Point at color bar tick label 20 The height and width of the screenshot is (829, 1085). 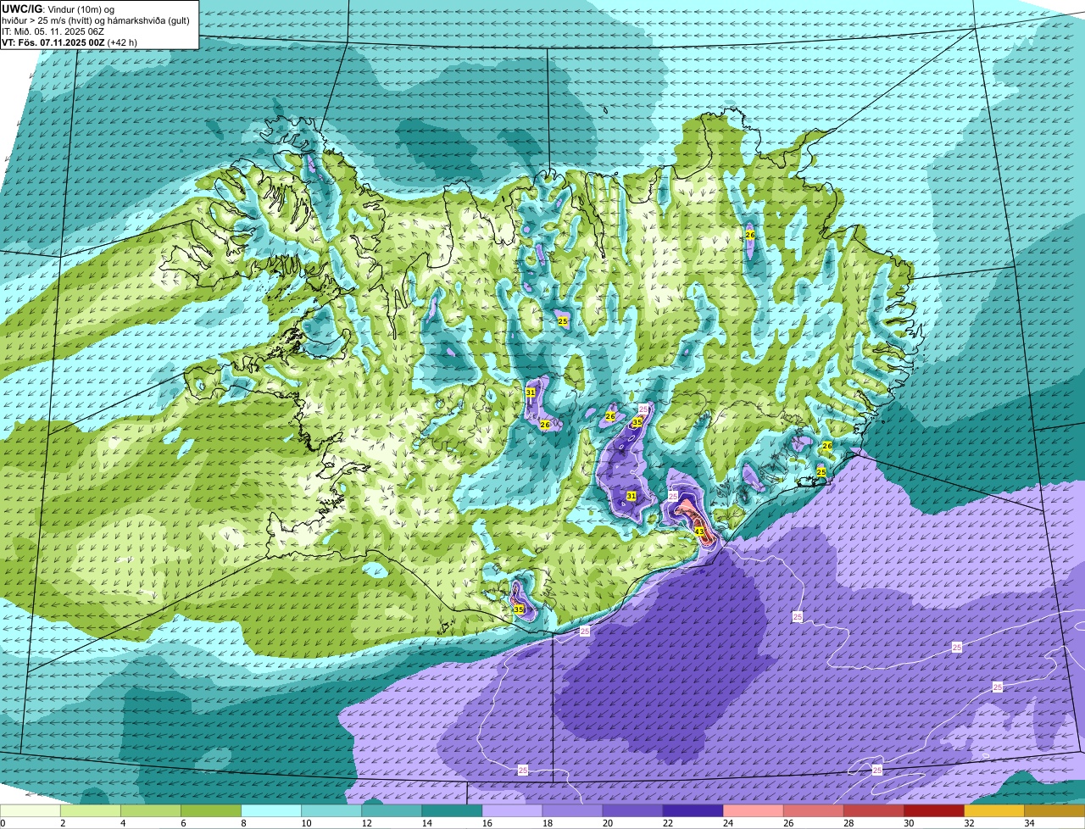tap(606, 823)
